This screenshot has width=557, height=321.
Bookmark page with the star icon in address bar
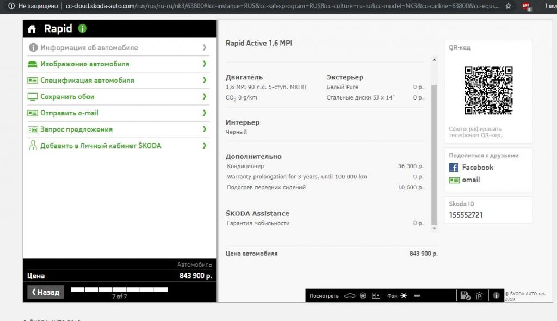click(x=508, y=5)
